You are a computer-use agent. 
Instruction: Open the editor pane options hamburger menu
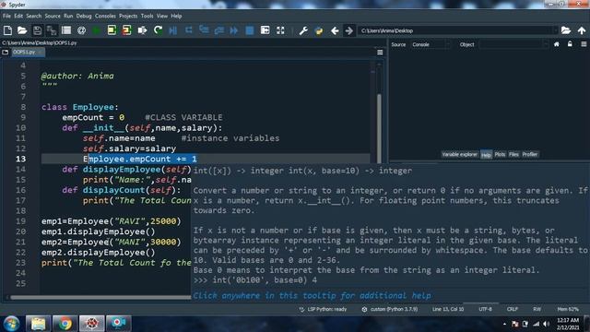pyautogui.click(x=380, y=53)
